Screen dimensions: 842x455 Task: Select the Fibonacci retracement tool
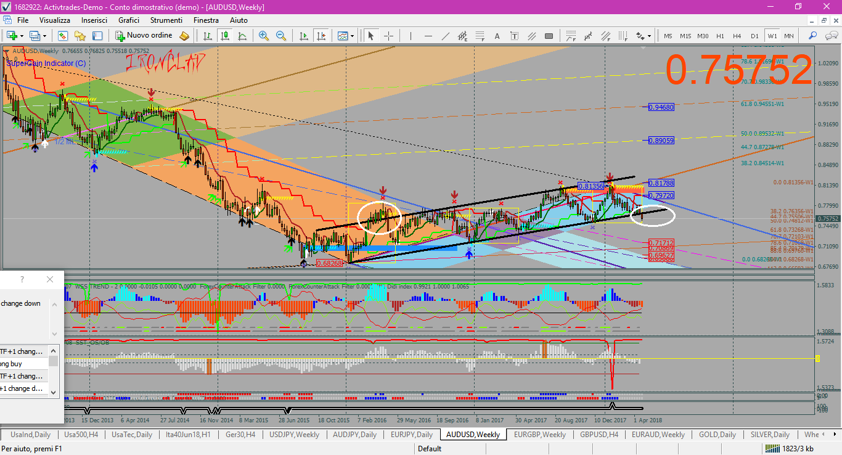tap(480, 36)
